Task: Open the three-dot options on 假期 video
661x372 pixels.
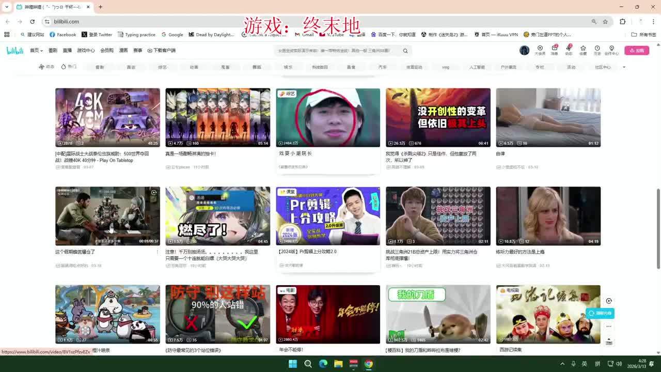Action: (157, 252)
